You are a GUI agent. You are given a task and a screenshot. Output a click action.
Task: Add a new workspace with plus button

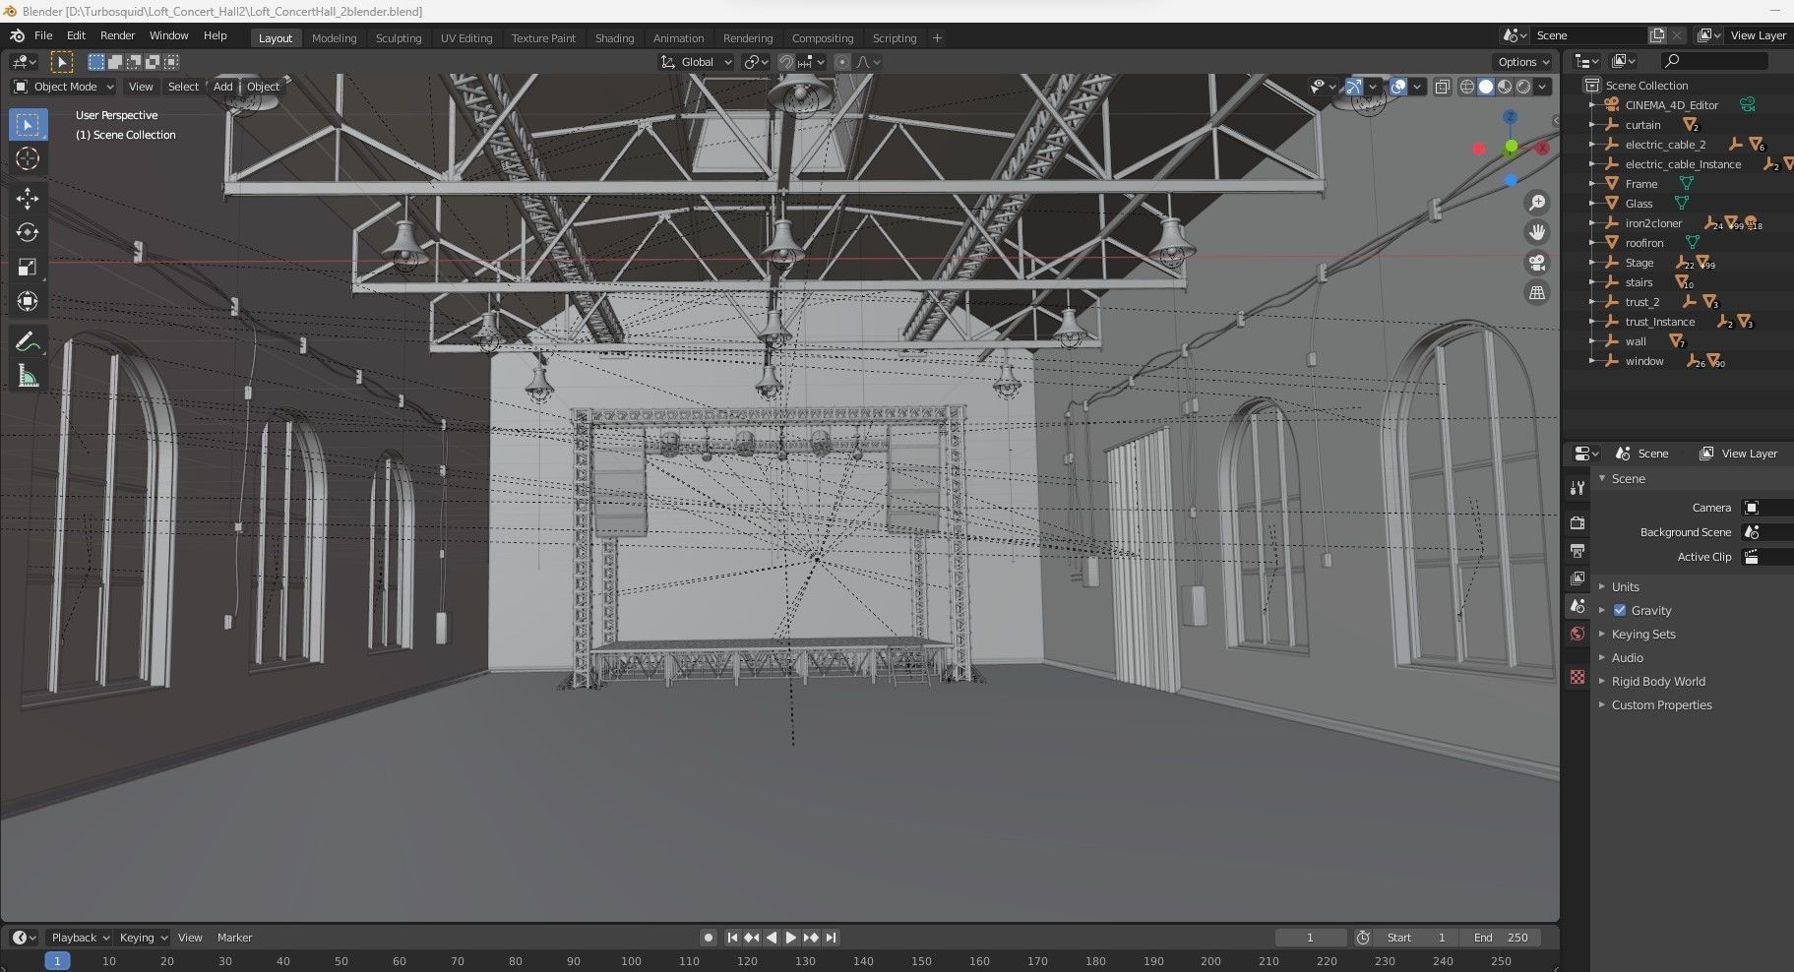937,38
